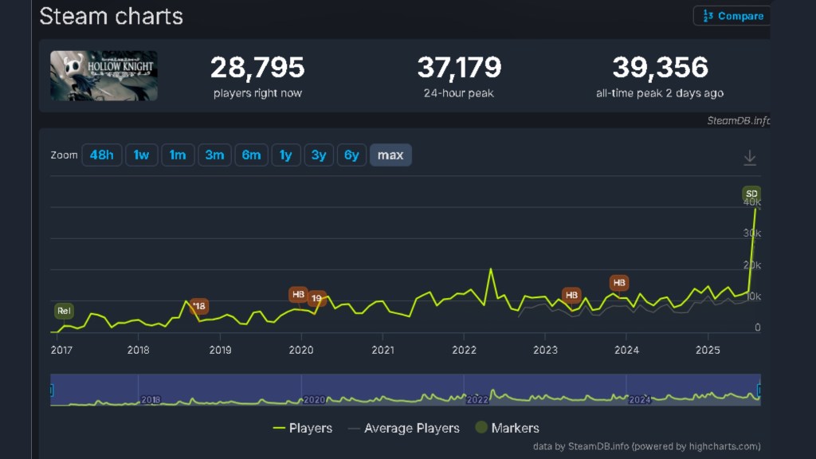Toggle Markers visibility in the legend

507,428
